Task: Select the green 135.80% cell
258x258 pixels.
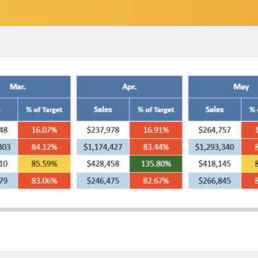Action: tap(156, 164)
